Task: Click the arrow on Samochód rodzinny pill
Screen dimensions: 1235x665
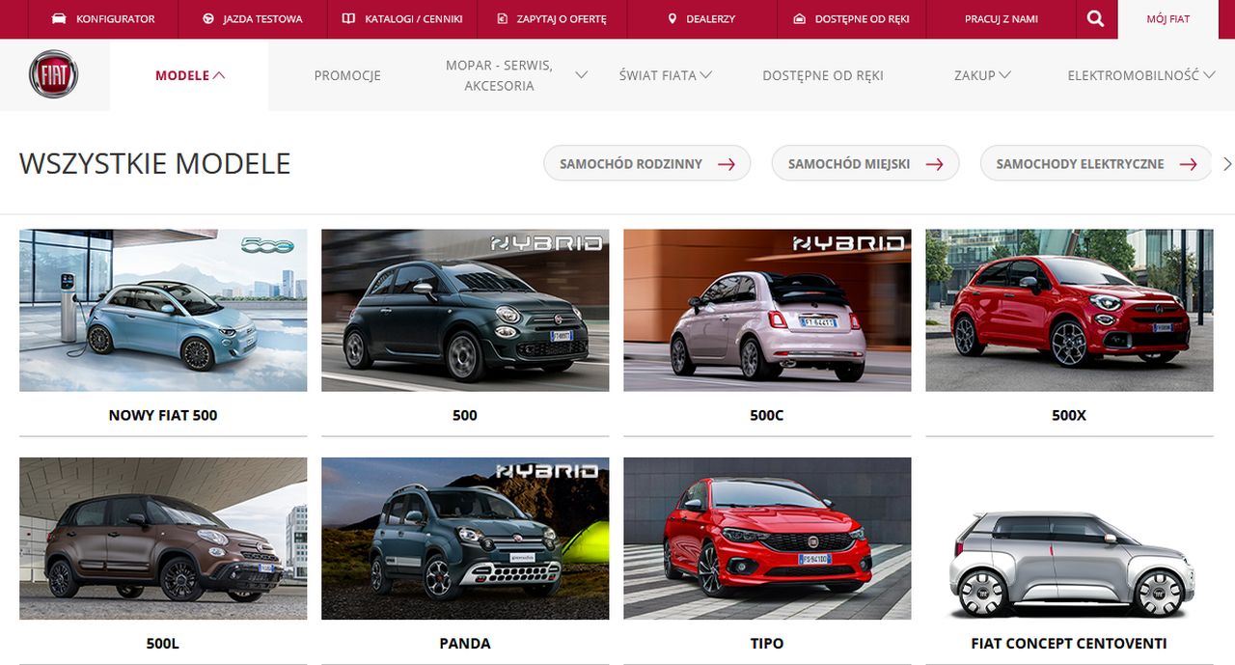Action: point(727,164)
